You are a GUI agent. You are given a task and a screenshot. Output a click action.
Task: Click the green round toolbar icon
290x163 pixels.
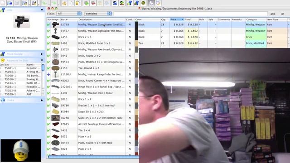click(x=143, y=3)
